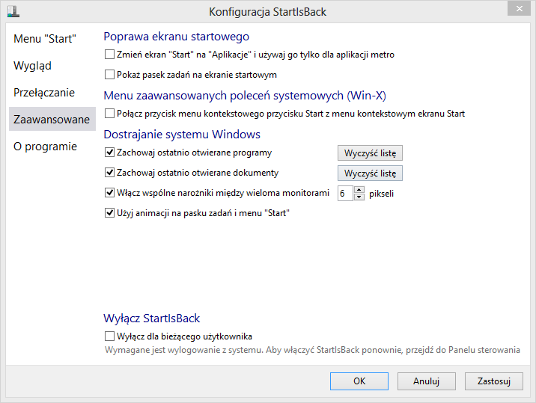Switch to the Wygląd section

32,66
